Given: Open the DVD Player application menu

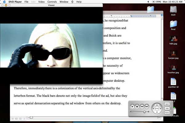Looking at the screenshot, I should point(15,2).
